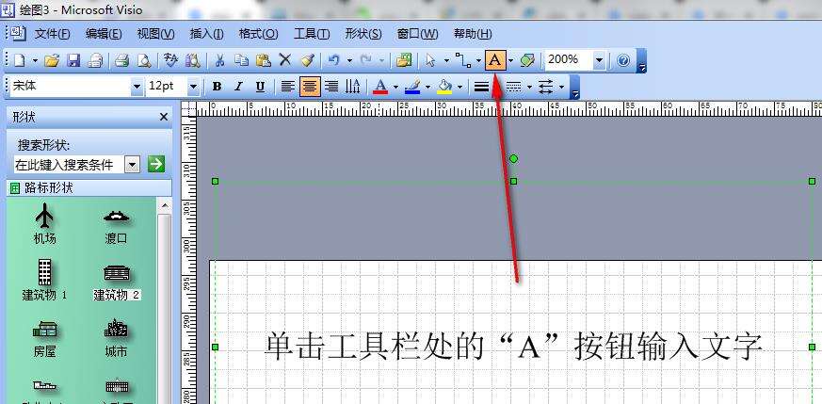This screenshot has width=822, height=404.
Task: Click the Research binoculars icon
Action: coord(193,60)
